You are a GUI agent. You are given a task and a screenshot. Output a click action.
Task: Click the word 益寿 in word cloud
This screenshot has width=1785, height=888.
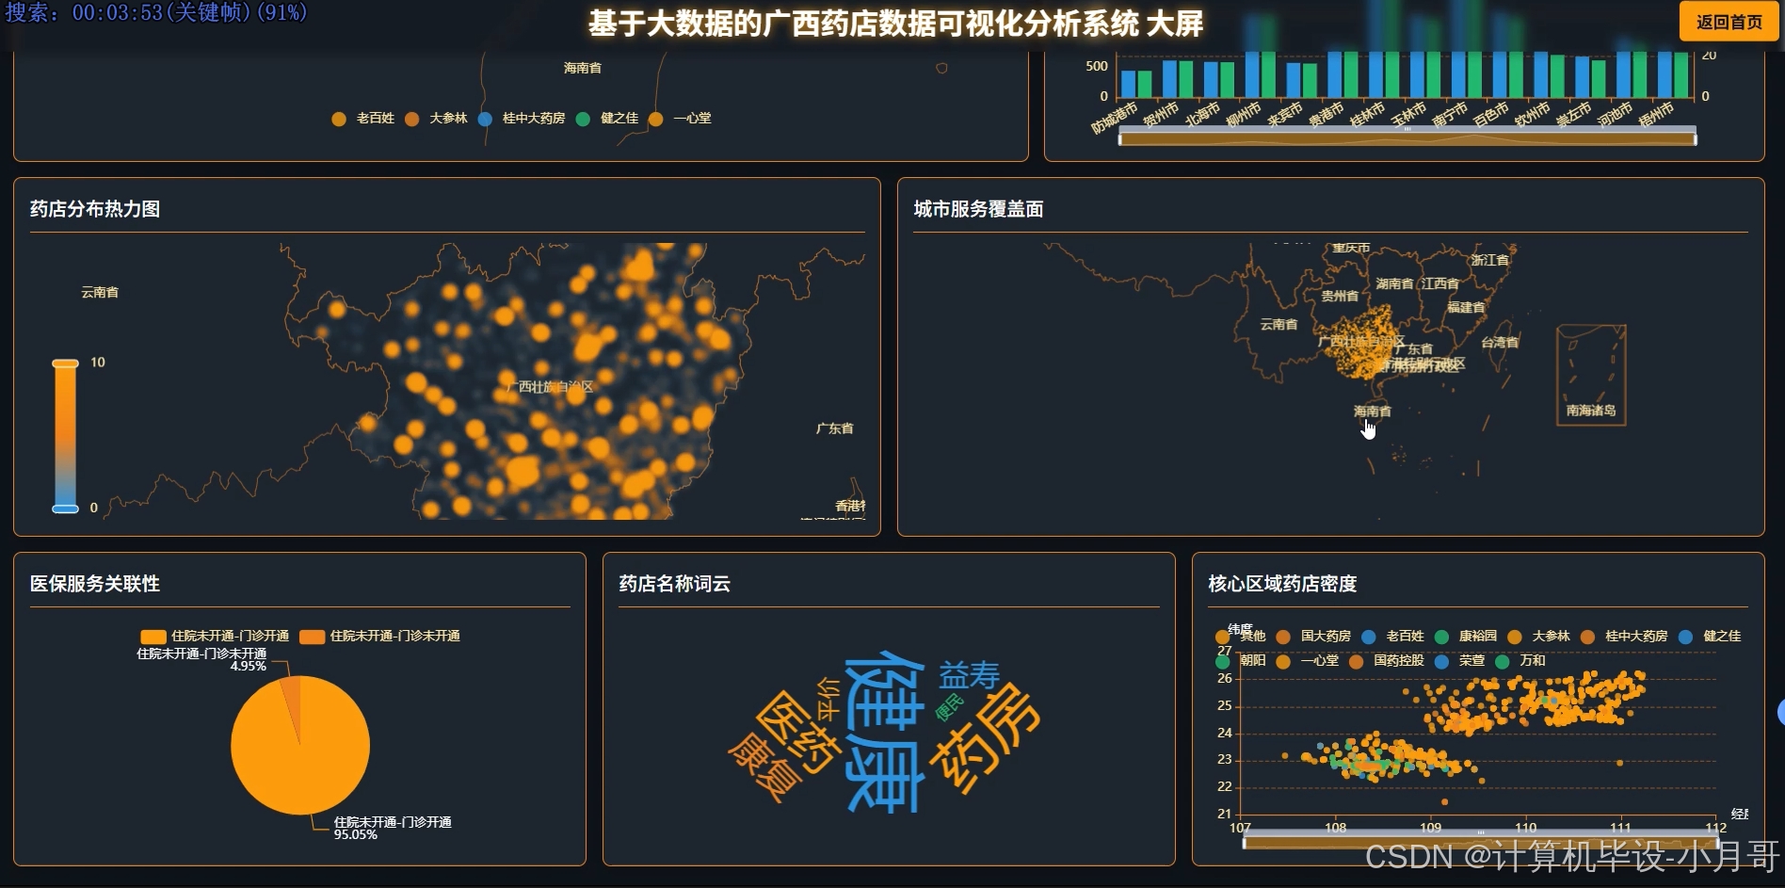pyautogui.click(x=969, y=674)
